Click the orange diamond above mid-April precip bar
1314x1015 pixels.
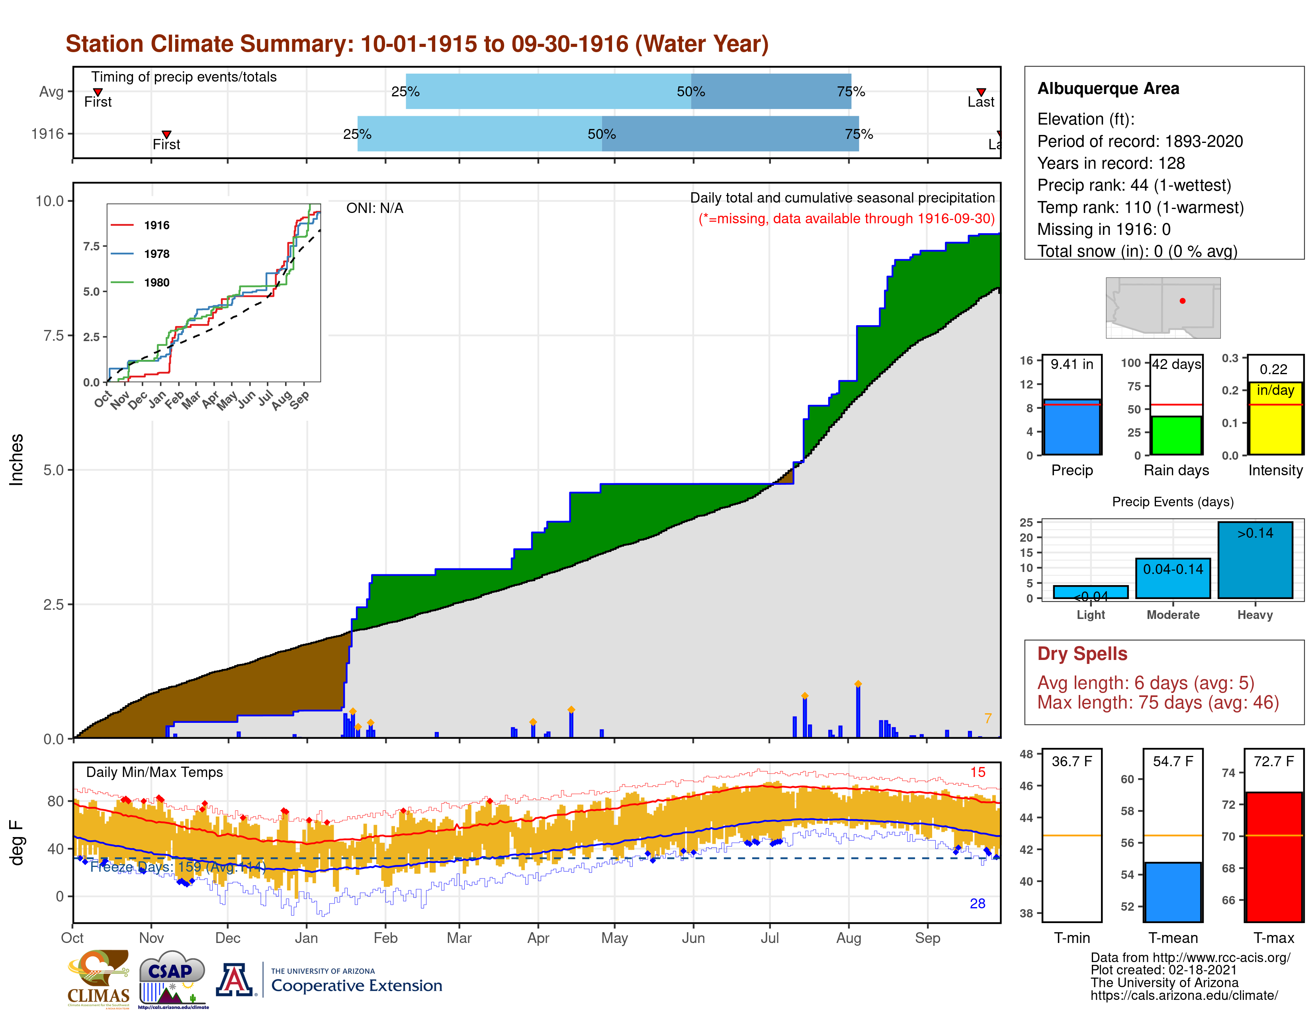571,710
